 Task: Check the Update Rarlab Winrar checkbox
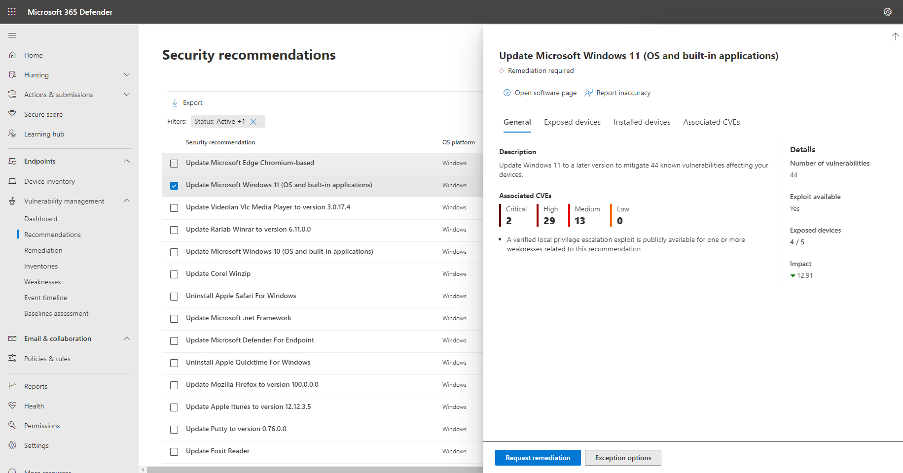(174, 230)
